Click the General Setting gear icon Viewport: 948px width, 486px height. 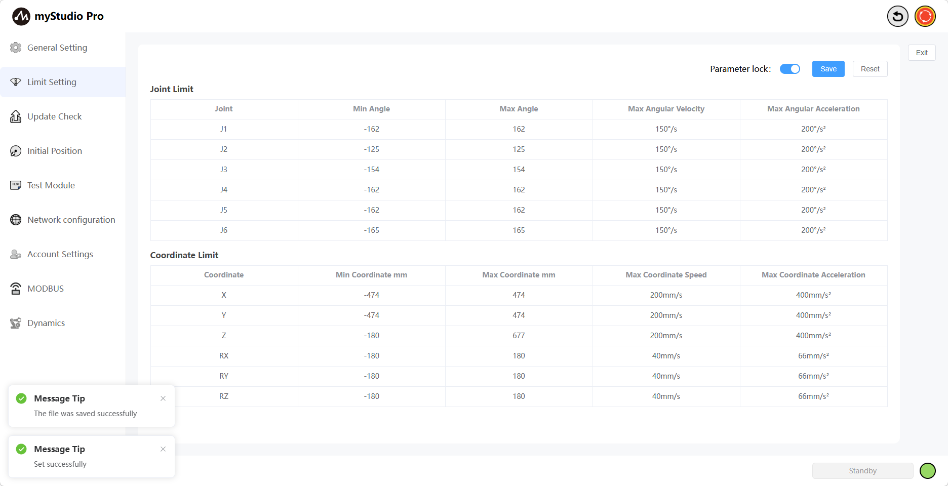pos(16,48)
